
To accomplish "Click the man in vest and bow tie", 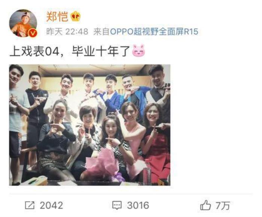I will point(159,89).
